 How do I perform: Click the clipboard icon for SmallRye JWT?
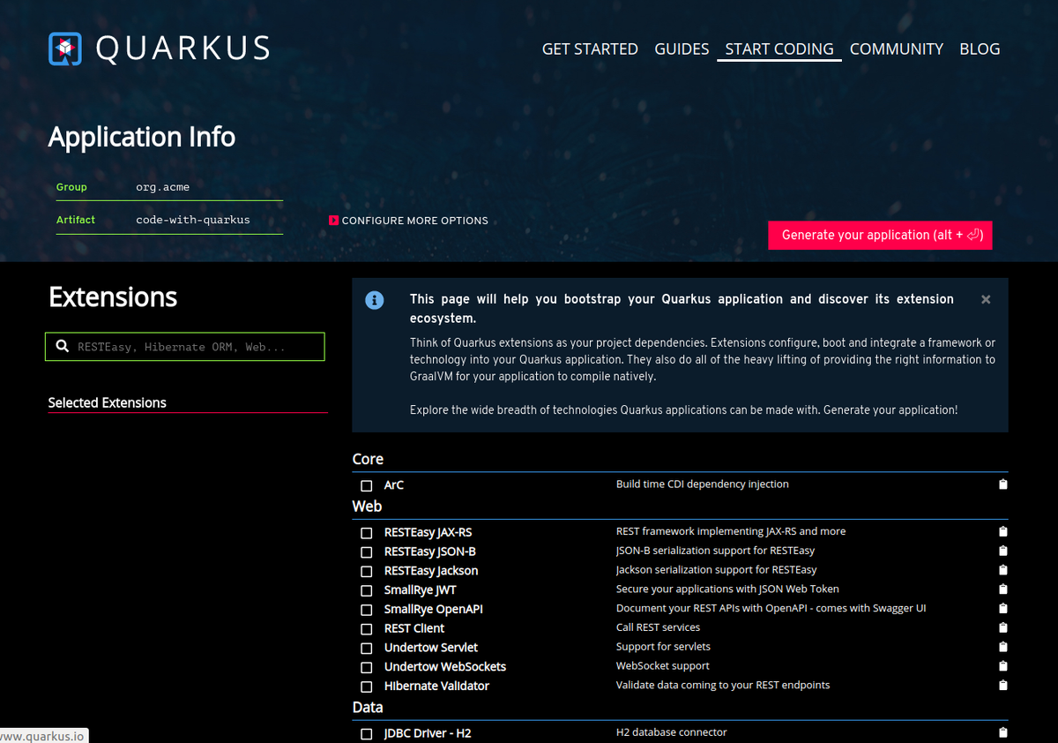tap(1002, 589)
